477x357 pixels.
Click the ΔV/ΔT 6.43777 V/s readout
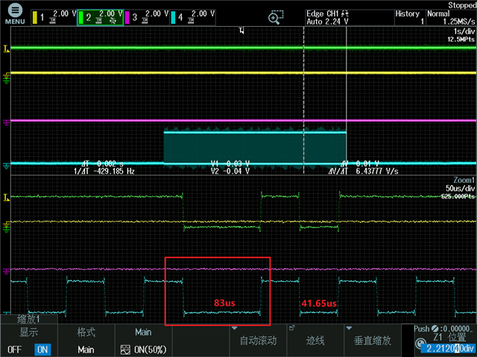[363, 171]
